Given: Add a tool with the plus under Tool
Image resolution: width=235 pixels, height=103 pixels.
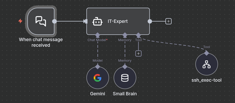Looking at the screenshot, I should click(x=139, y=53).
